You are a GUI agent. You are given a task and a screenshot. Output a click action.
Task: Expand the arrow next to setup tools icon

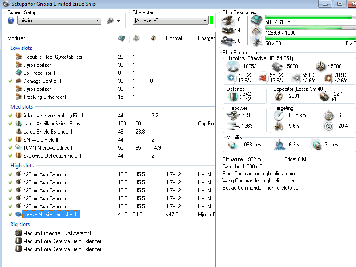pyautogui.click(x=118, y=21)
